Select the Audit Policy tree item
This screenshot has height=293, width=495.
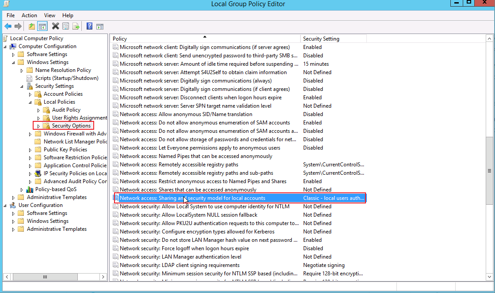(66, 109)
